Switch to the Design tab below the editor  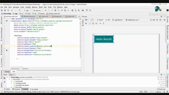click(7, 72)
